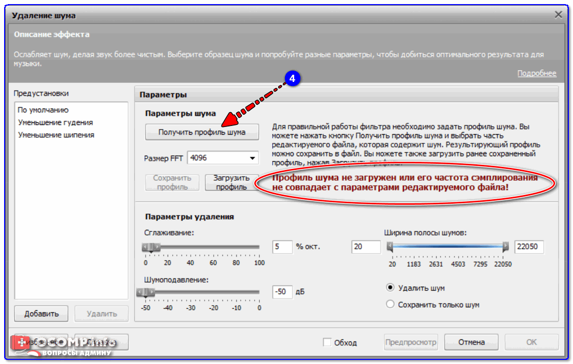Click the noise band left slider handle
573x364 pixels.
coord(390,247)
